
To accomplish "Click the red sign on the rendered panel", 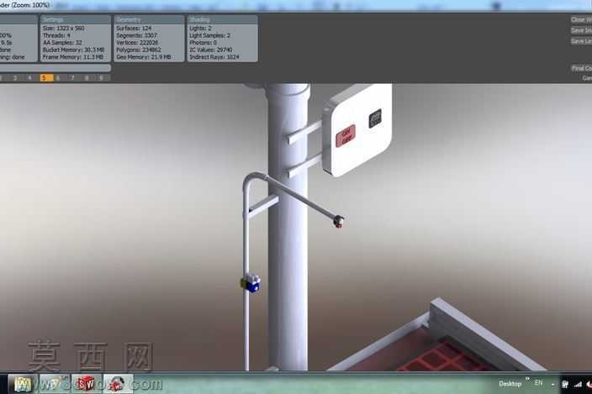I will [x=346, y=136].
